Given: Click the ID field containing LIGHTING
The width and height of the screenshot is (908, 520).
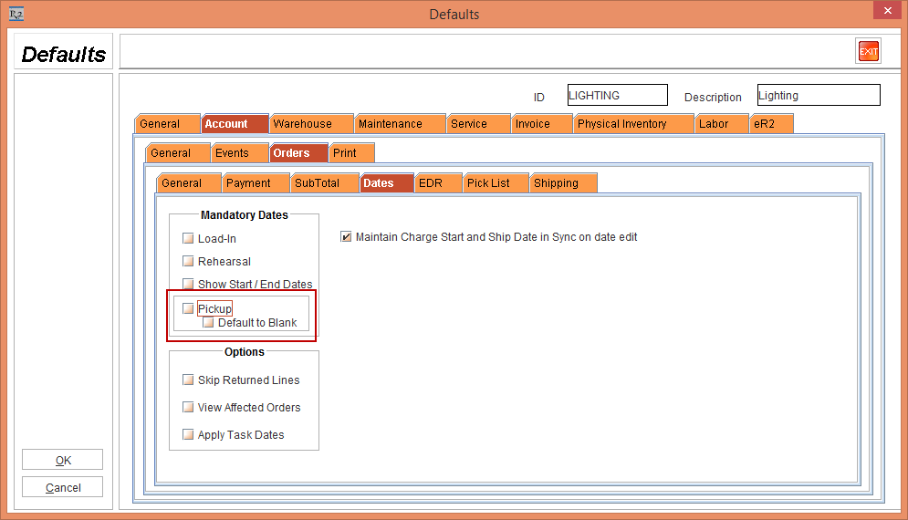Looking at the screenshot, I should (617, 96).
